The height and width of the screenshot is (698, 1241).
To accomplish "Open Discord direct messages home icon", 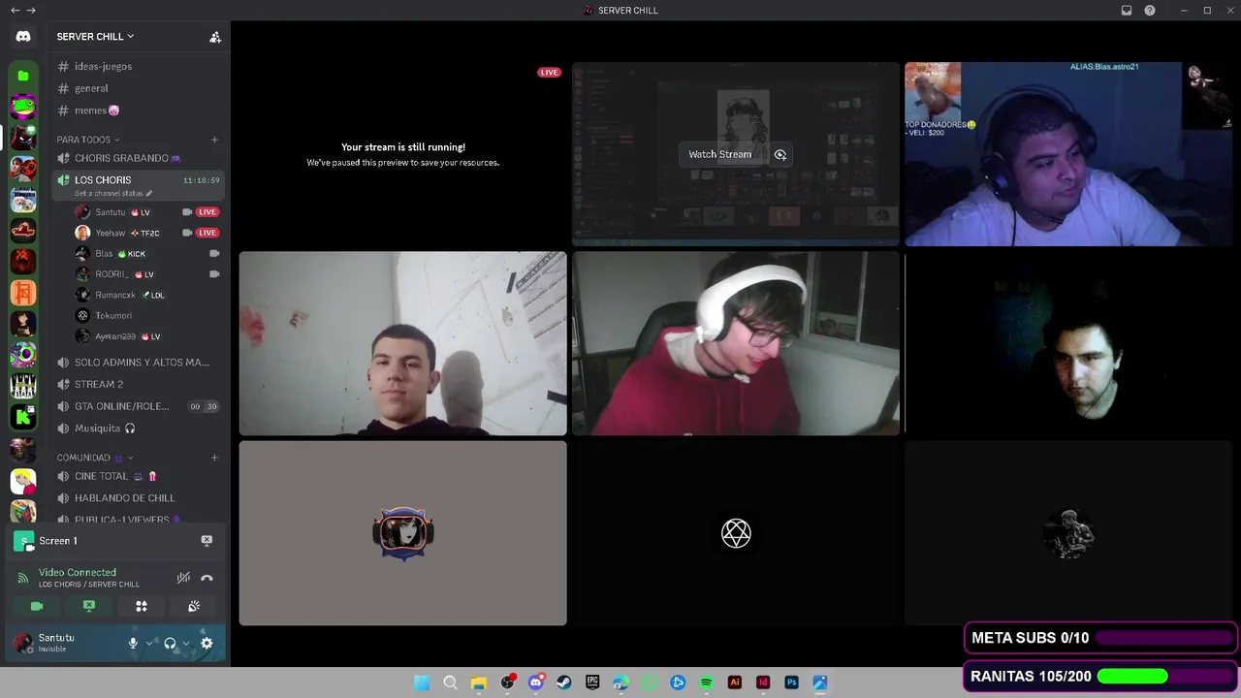I will coord(23,37).
